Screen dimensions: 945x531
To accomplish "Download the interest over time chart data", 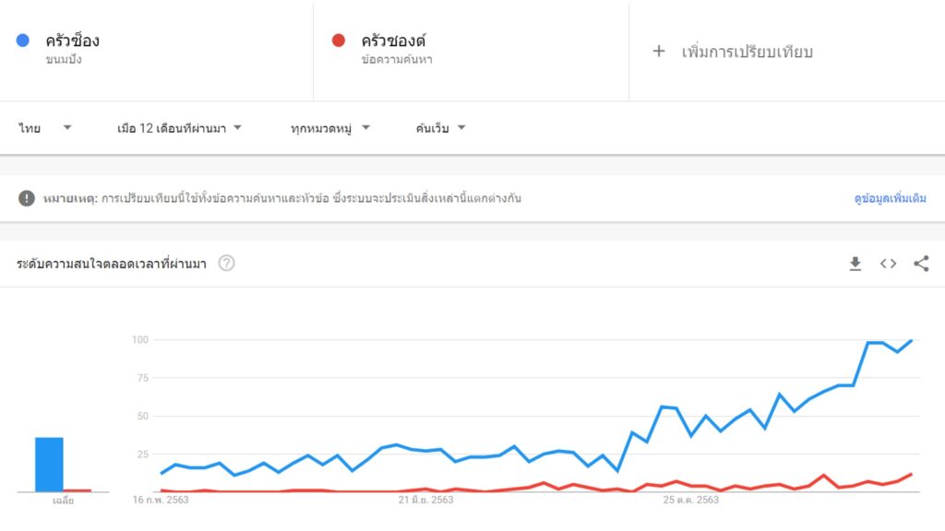I will [855, 264].
